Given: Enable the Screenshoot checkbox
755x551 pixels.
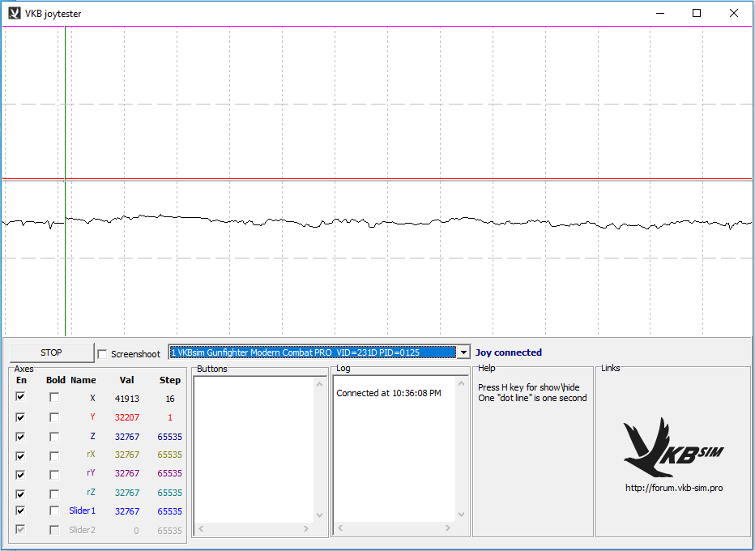Looking at the screenshot, I should (x=102, y=354).
